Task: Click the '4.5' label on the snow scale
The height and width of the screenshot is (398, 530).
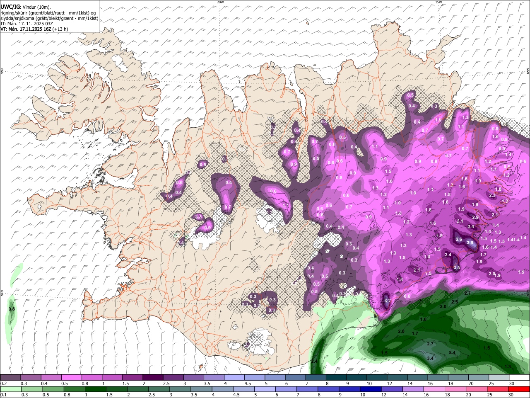Action: pyautogui.click(x=248, y=383)
